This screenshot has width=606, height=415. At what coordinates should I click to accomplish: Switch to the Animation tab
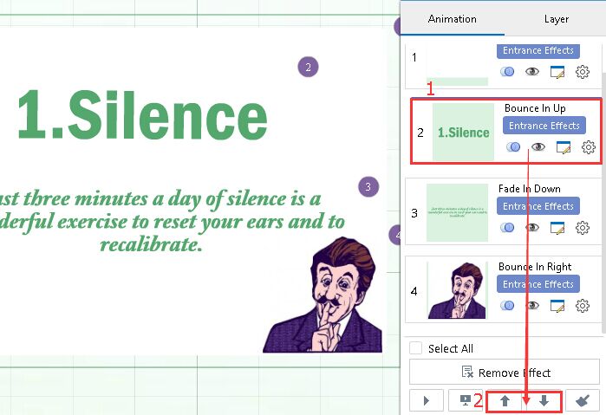[x=452, y=18]
